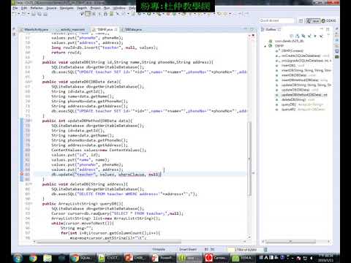The width and height of the screenshot is (351, 263).
Task: Maximize the editor area
Action: click(252, 29)
